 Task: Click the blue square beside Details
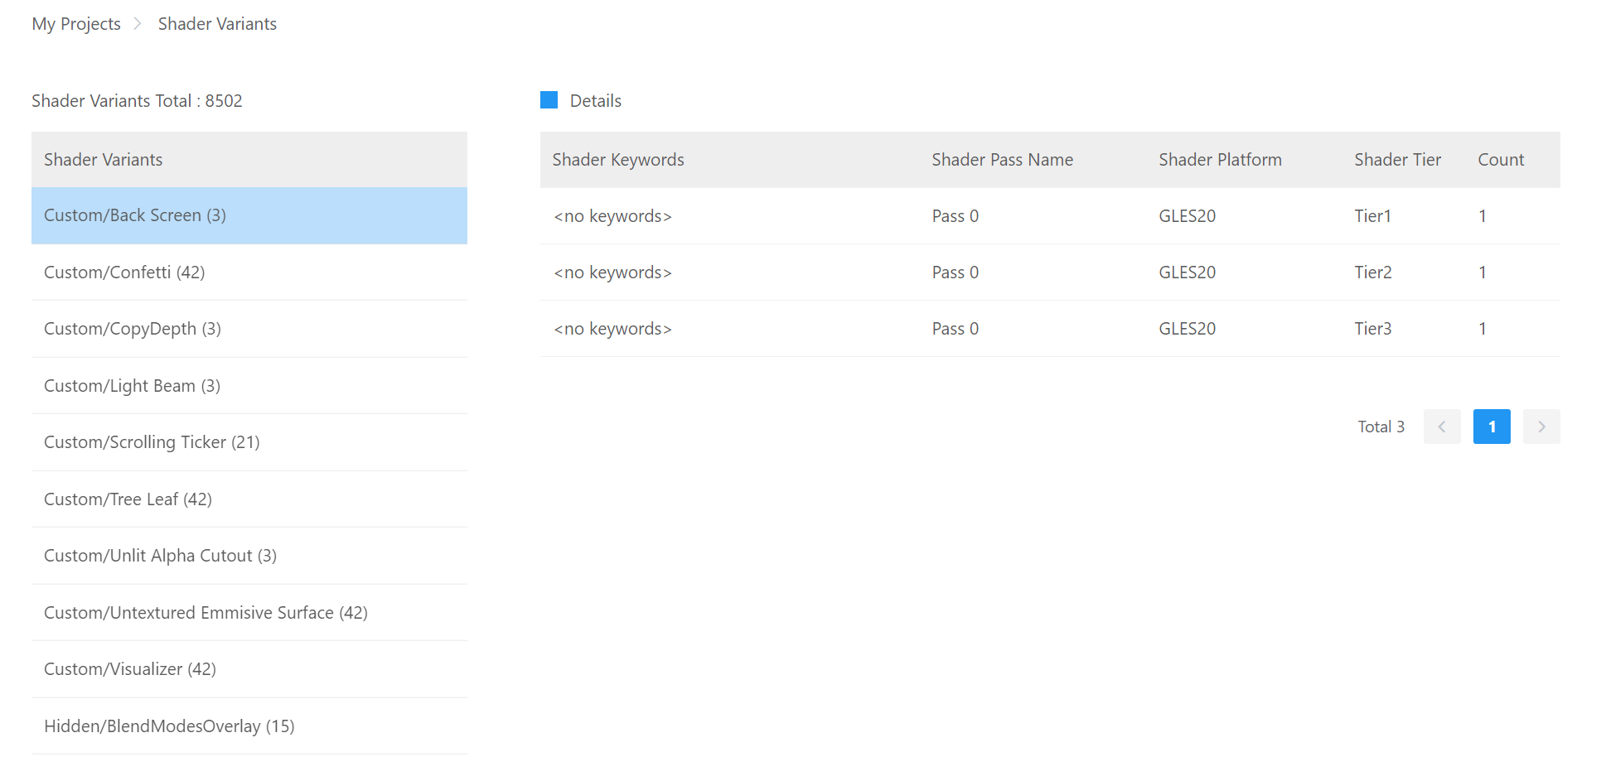click(549, 100)
